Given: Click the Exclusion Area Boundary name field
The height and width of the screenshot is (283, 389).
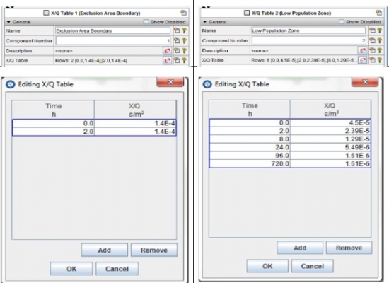Looking at the screenshot, I should (112, 31).
